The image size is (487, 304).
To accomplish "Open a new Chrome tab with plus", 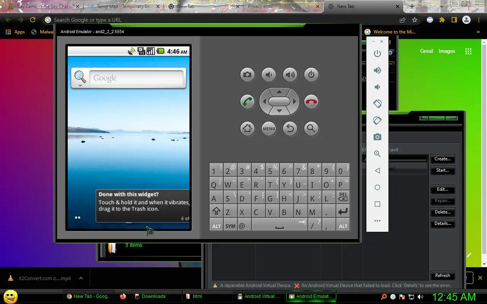I will click(412, 6).
